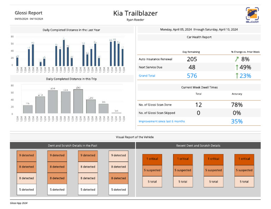Click the tallest blue bar in Last Year chart
The height and width of the screenshot is (209, 271).
pos(64,53)
